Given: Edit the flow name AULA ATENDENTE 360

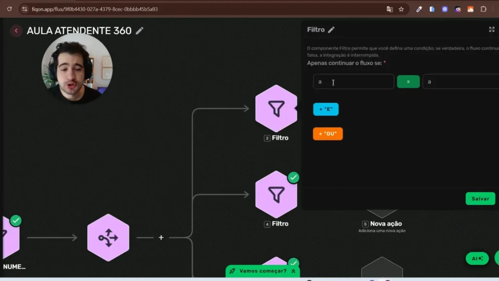Looking at the screenshot, I should pyautogui.click(x=139, y=31).
